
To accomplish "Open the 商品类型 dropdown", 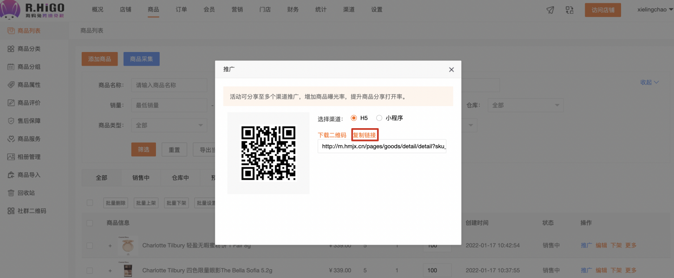I will point(169,125).
